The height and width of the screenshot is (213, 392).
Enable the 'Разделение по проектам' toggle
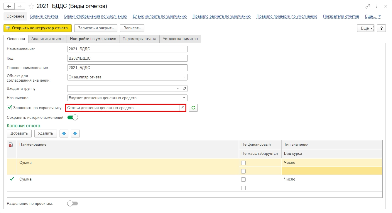click(72, 203)
